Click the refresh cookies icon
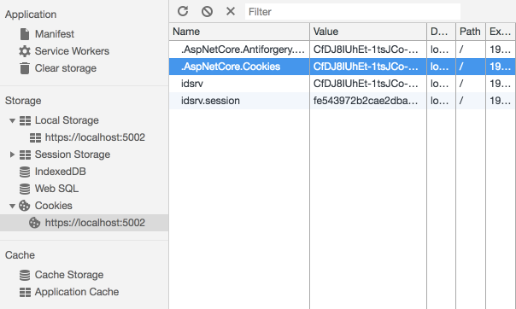Viewport: 516px width, 309px height. click(183, 11)
